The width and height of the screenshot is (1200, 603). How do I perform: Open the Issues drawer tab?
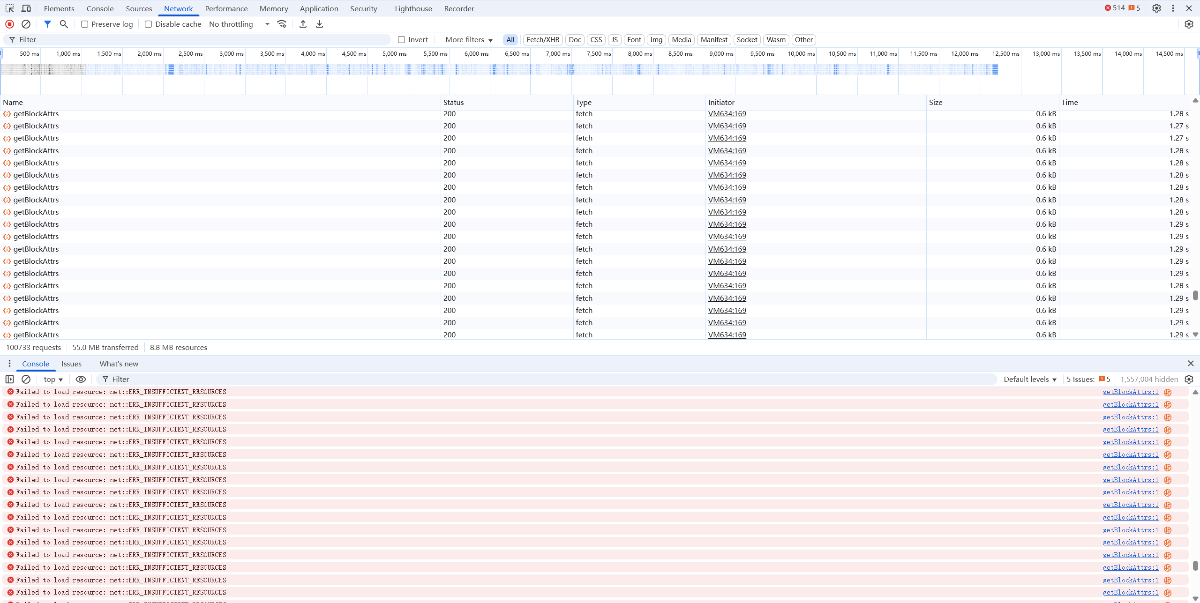71,364
